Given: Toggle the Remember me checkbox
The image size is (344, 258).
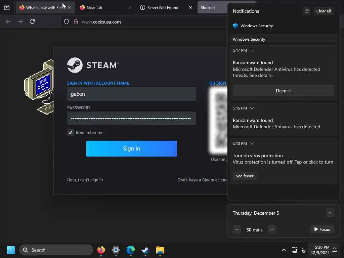Looking at the screenshot, I should (71, 132).
